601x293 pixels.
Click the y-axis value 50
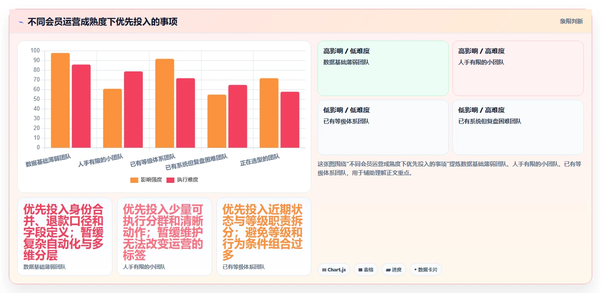tap(36, 99)
